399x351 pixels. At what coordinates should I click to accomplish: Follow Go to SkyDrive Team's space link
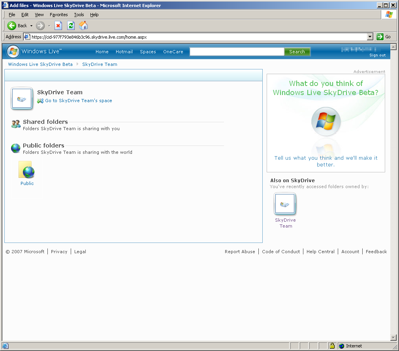click(78, 101)
